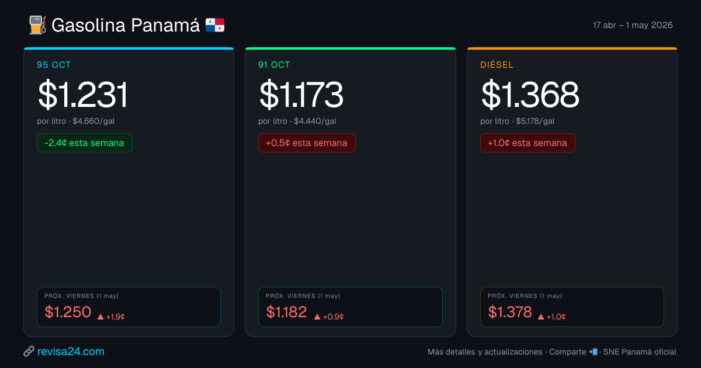Click the Panama flag icon

pyautogui.click(x=214, y=25)
